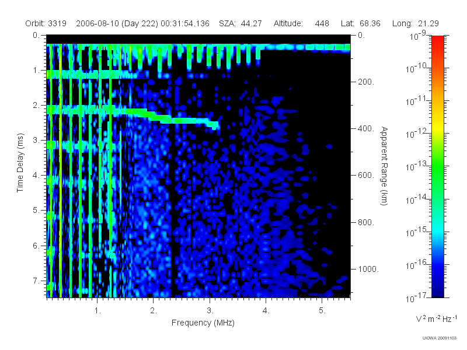Click the 1000. apparent range tick label
Viewport: 467px width, 350px height.
click(368, 269)
